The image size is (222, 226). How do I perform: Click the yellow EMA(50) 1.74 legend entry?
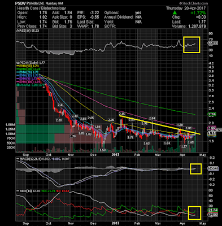click(28, 66)
